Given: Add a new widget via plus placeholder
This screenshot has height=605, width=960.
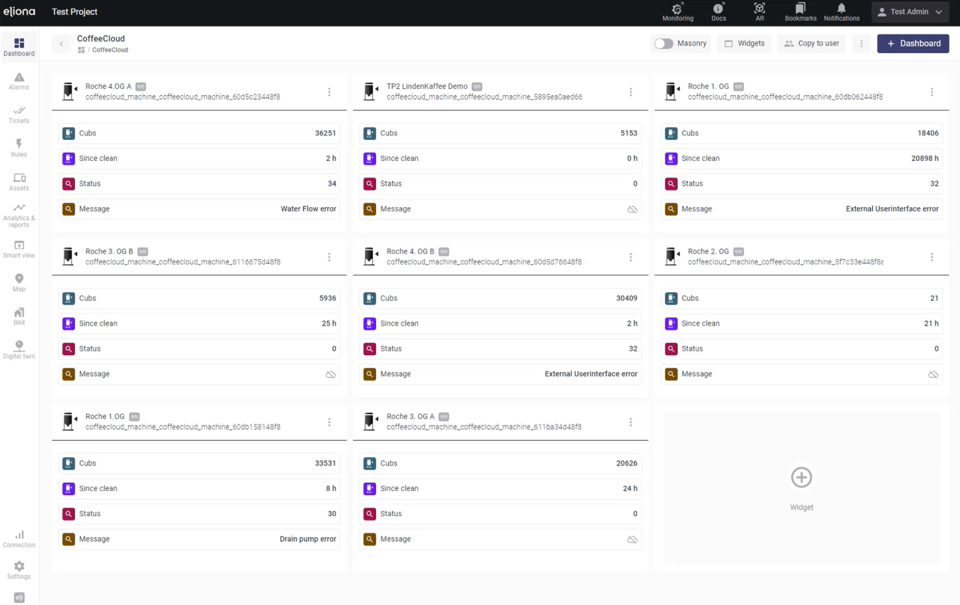Looking at the screenshot, I should [801, 478].
